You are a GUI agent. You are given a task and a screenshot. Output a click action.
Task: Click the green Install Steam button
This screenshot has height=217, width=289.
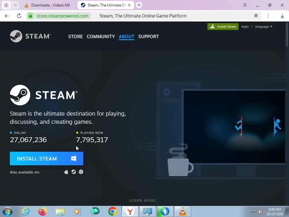[223, 27]
